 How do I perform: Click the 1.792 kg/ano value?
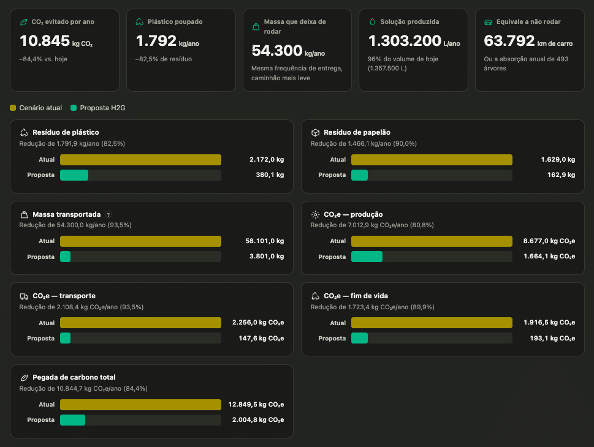pos(167,41)
